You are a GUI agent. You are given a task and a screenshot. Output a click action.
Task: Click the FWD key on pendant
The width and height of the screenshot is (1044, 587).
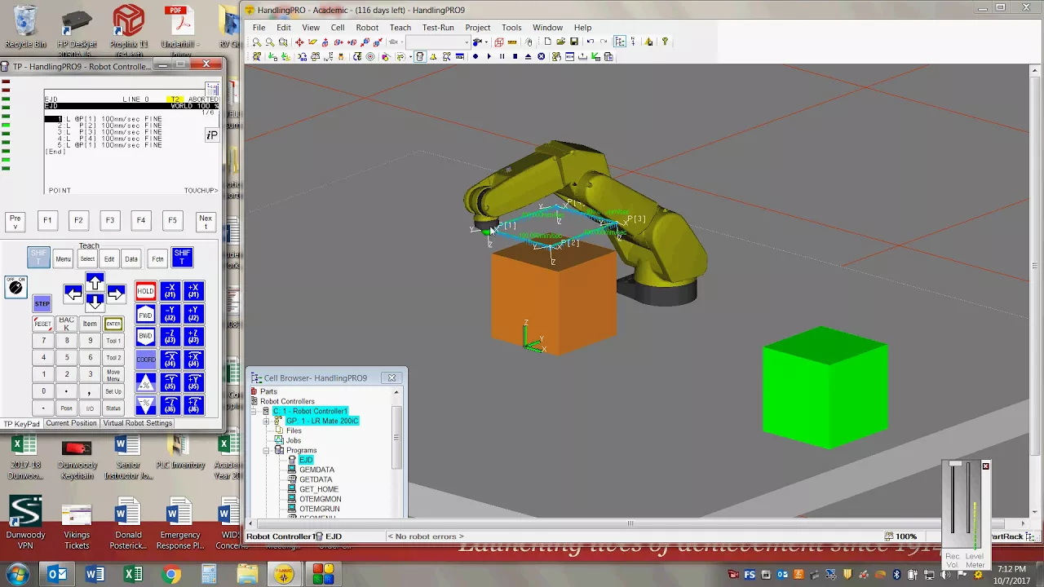145,315
